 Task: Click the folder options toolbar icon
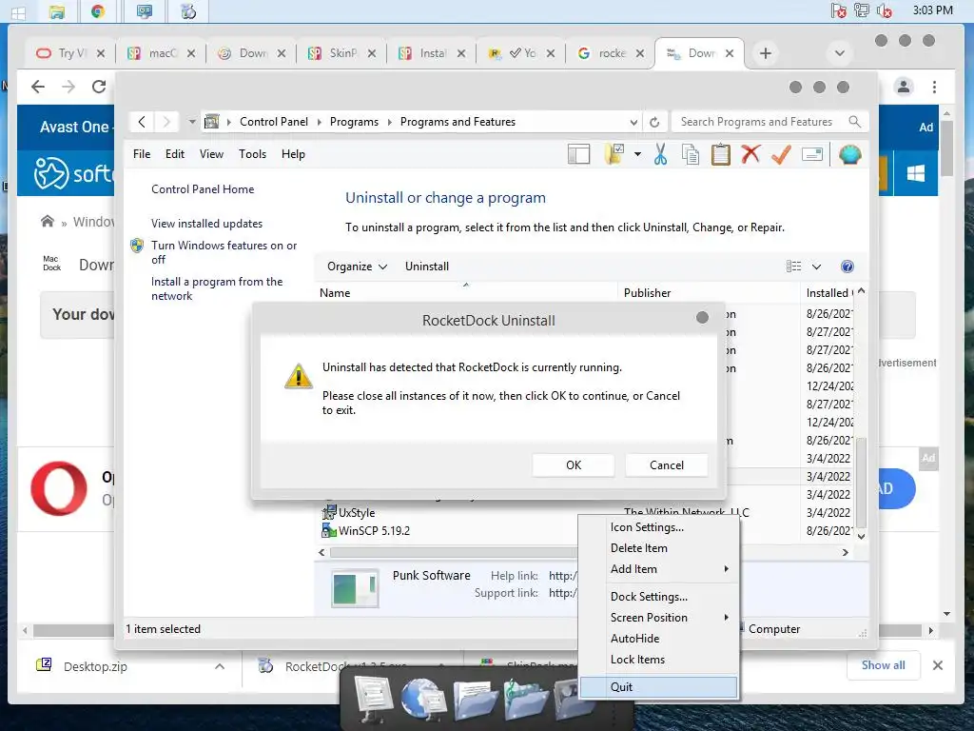[614, 154]
